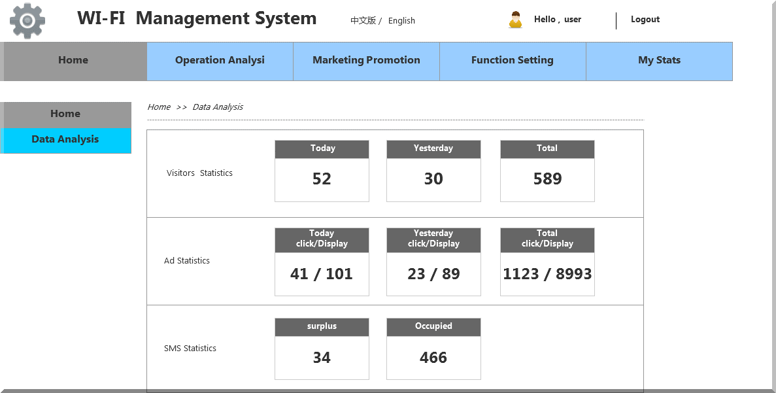The image size is (776, 393).
Task: Select Home in the left sidebar
Action: (65, 114)
